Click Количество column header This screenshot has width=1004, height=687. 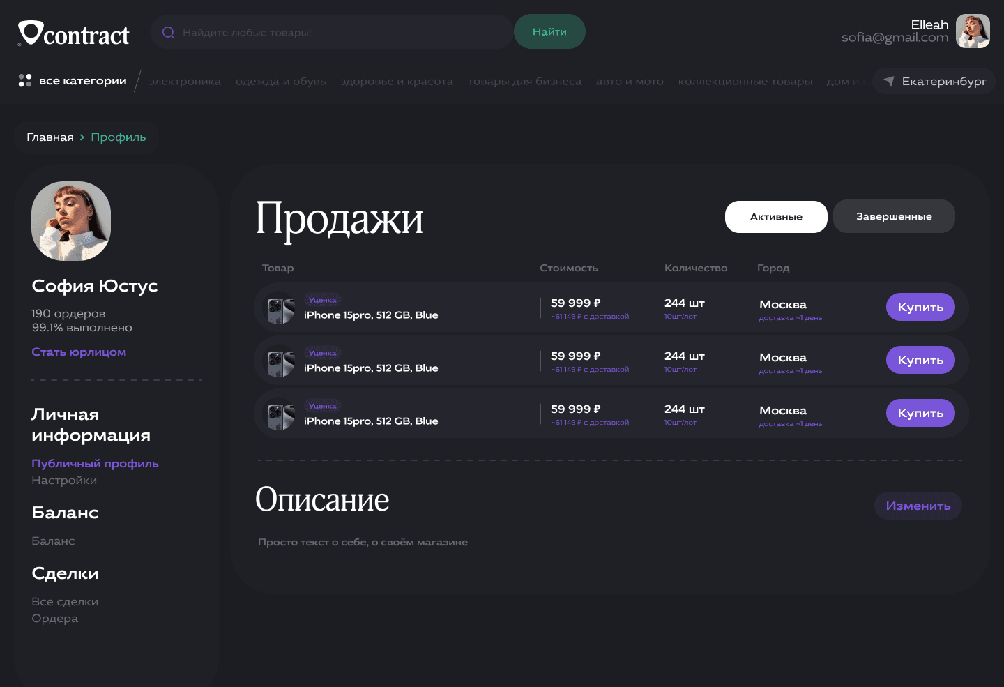(696, 269)
